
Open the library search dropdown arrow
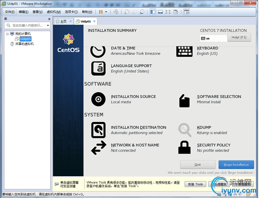click(48, 25)
